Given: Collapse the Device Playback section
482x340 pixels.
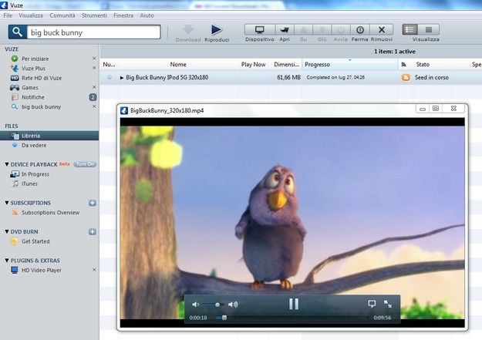Looking at the screenshot, I should pos(7,164).
